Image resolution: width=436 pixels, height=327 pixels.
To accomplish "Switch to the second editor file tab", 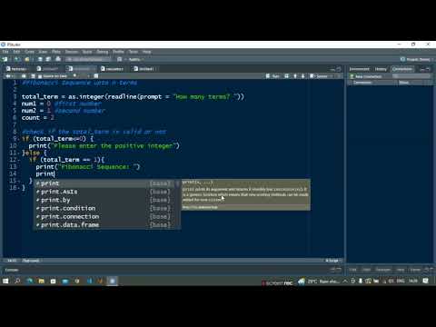I will [x=48, y=69].
